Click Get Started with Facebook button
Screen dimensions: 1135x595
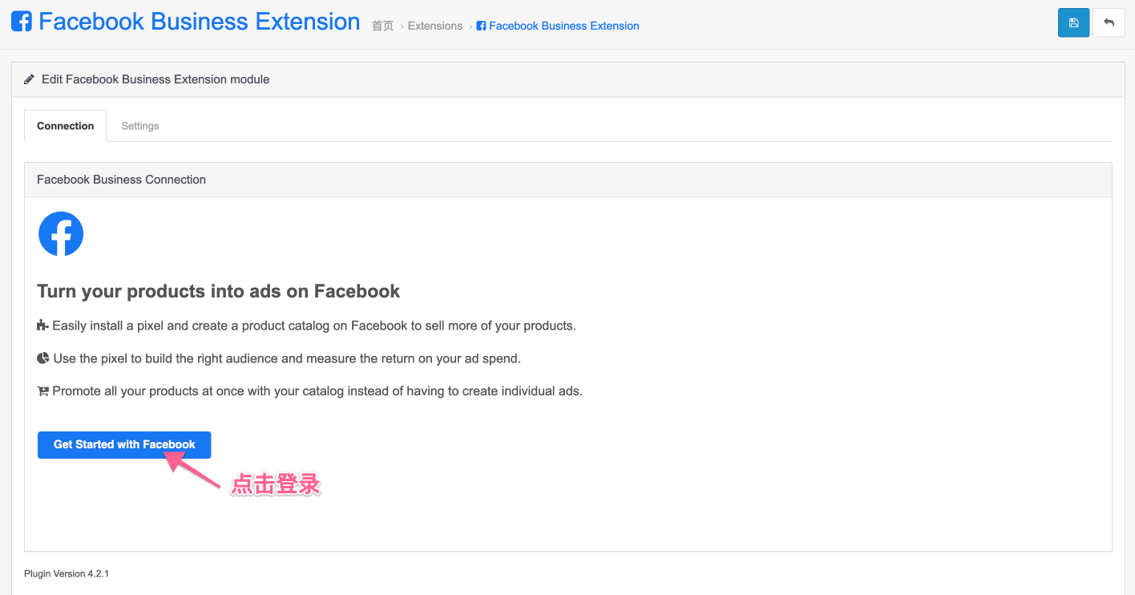click(x=124, y=444)
